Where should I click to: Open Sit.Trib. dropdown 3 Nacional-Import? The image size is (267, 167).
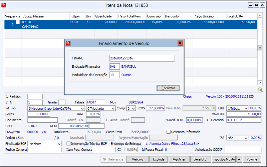56,108
